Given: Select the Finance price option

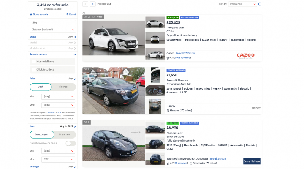Looking at the screenshot, I should tap(63, 87).
